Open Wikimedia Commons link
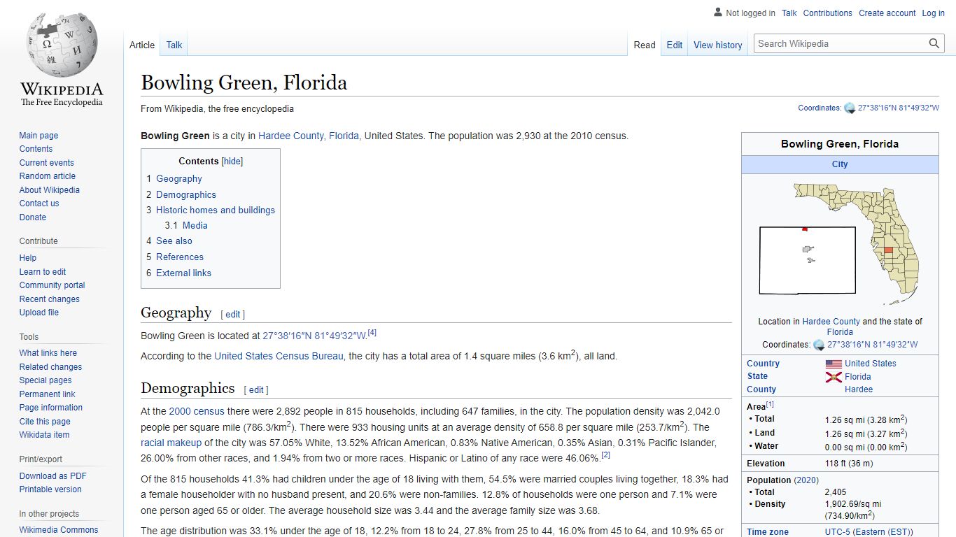Screen dimensions: 956x537 (59, 530)
